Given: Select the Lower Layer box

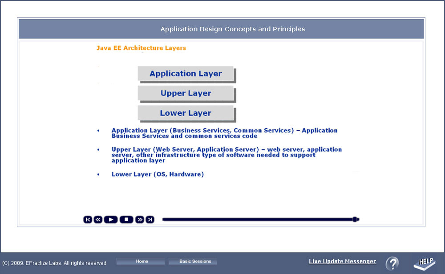Looking at the screenshot, I should (186, 113).
